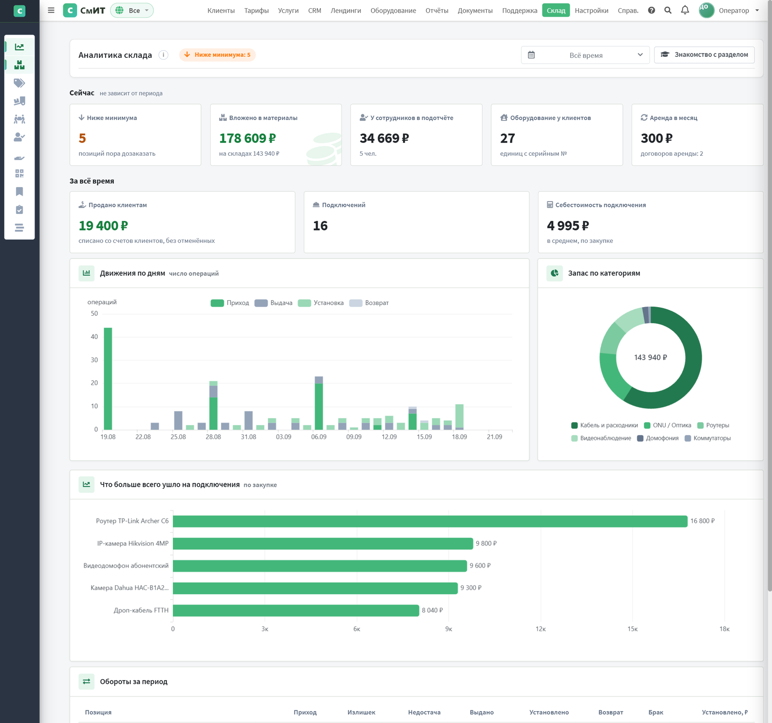772x723 pixels.
Task: Click the Роутер TP-Link Archer C6 bar
Action: pyautogui.click(x=430, y=521)
